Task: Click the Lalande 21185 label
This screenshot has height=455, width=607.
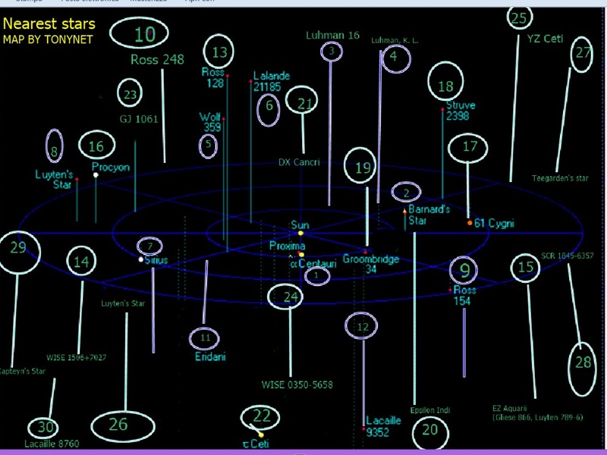Action: coord(272,81)
